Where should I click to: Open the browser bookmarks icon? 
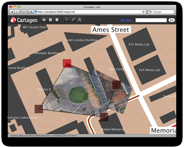coord(24,12)
